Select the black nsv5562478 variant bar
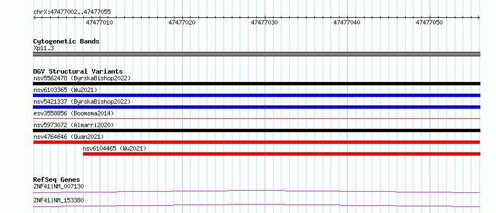This screenshot has height=213, width=496. coord(256,84)
